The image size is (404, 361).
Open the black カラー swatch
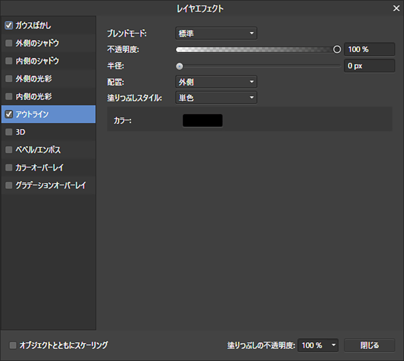point(202,120)
